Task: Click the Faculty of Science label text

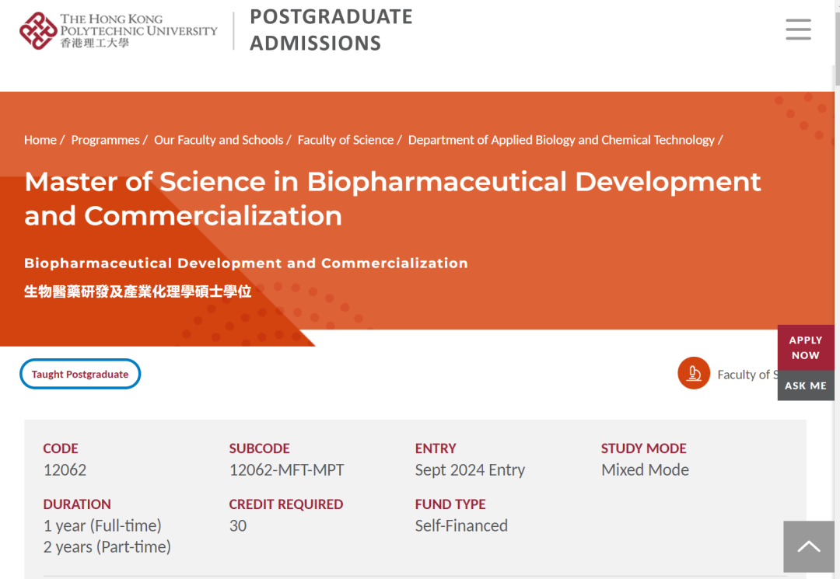Action: 747,375
